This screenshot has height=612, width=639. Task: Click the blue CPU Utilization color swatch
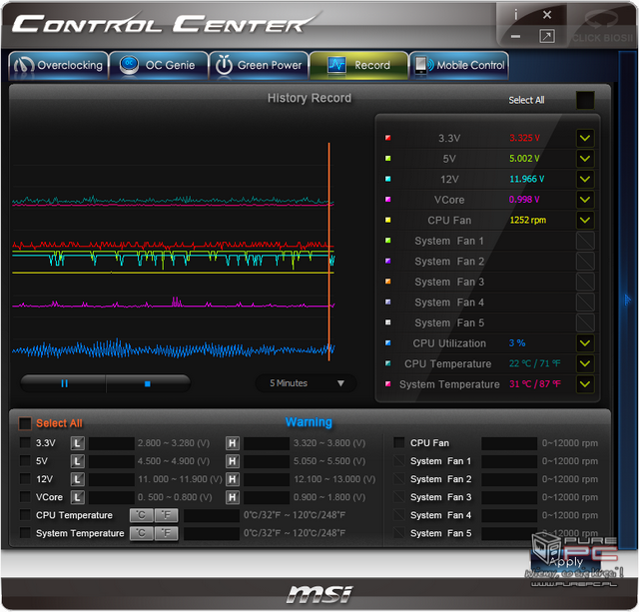pos(388,343)
